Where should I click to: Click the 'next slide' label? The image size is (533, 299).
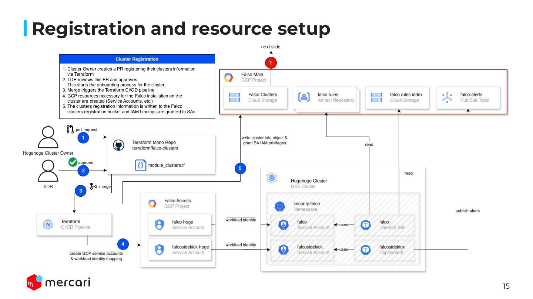click(271, 47)
